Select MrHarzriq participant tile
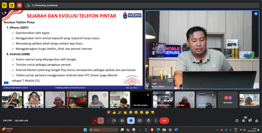The width and height of the screenshot is (262, 133). (x=206, y=100)
